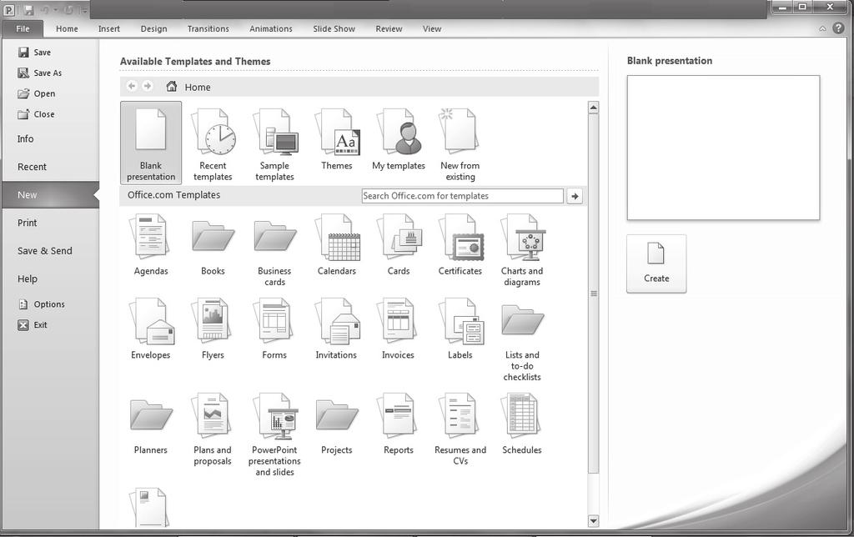Screen dimensions: 854x537
Task: Show the Info page
Action: (26, 139)
